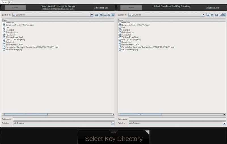The width and height of the screenshot is (227, 144).
Task: Select Default.rdp in key directory list
Action: coord(125,42)
